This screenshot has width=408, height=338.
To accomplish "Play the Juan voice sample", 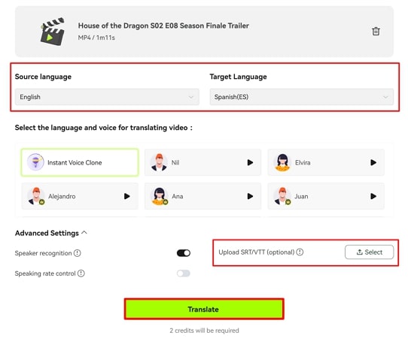I will tap(373, 196).
